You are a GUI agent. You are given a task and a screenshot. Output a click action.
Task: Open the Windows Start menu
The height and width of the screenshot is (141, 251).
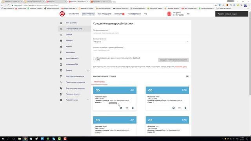[3, 139]
